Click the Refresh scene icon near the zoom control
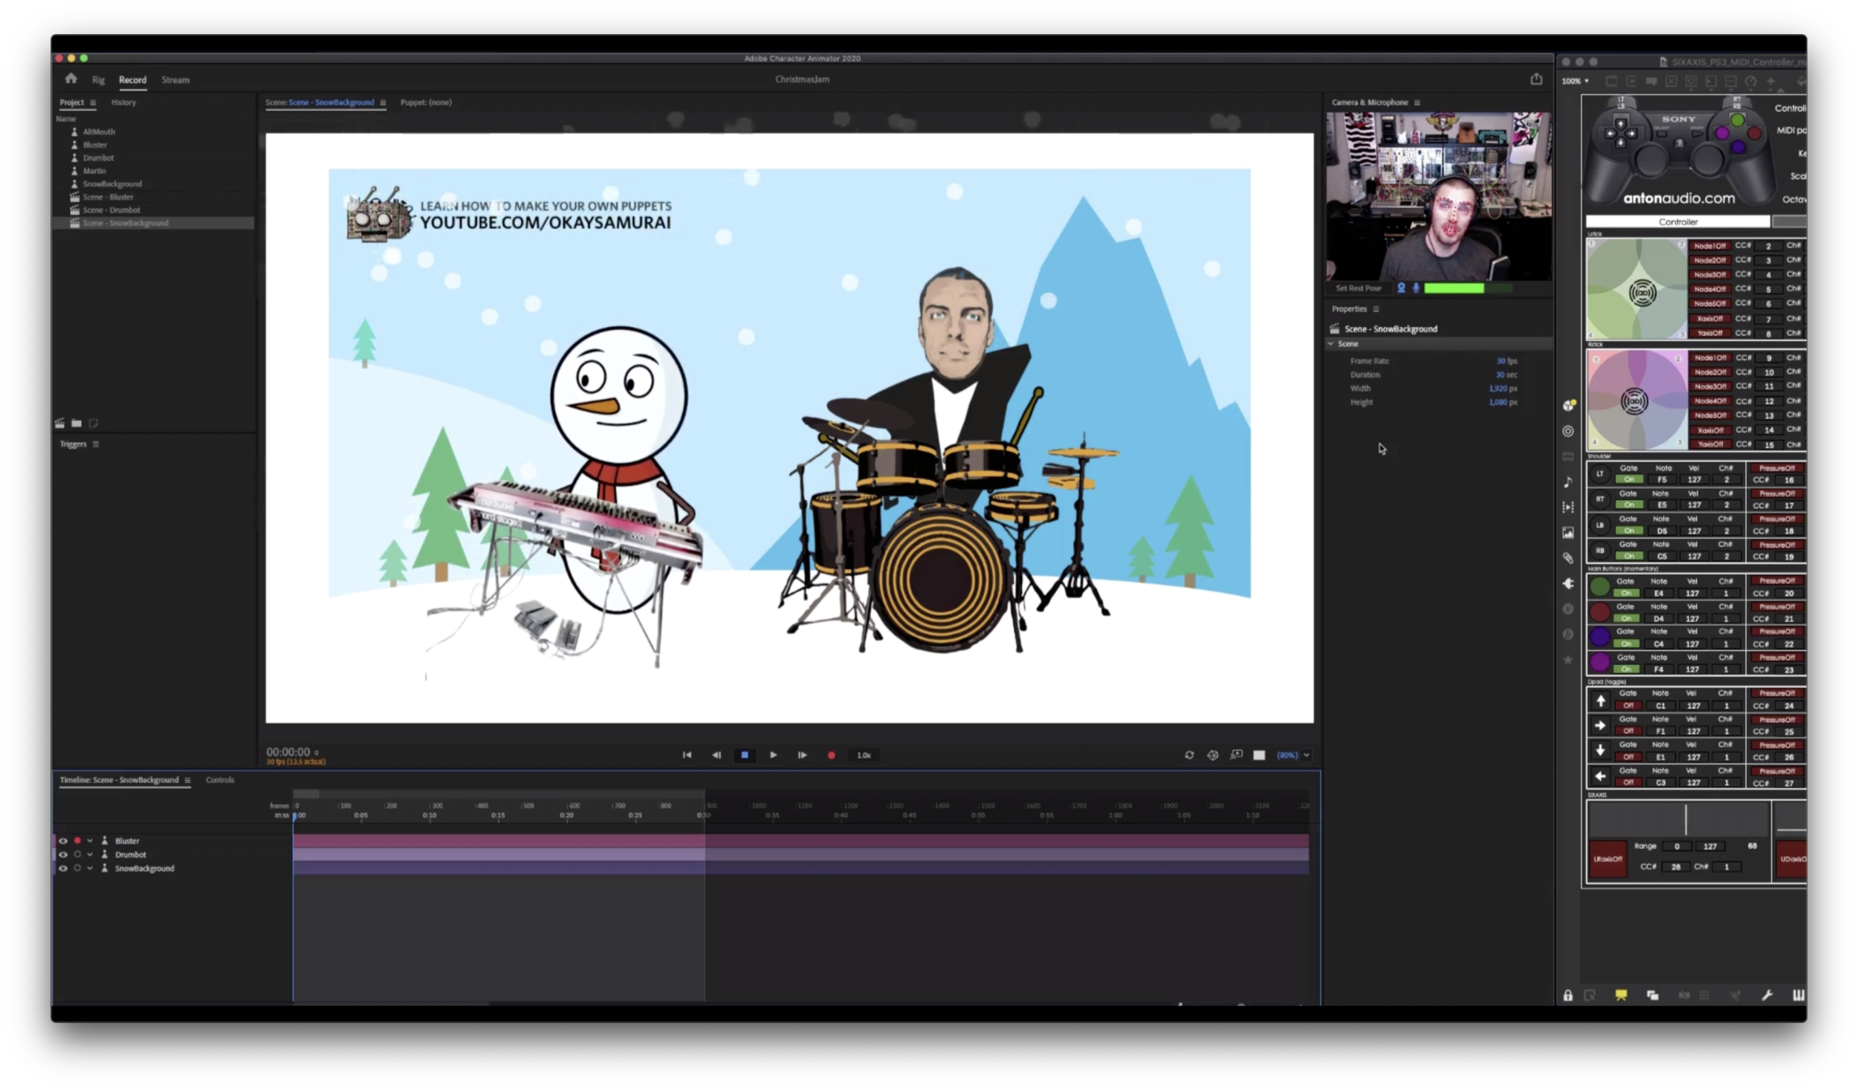Image resolution: width=1858 pixels, height=1090 pixels. pyautogui.click(x=1189, y=755)
